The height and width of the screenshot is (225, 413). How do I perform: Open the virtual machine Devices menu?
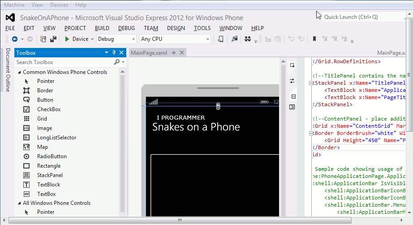(x=59, y=5)
